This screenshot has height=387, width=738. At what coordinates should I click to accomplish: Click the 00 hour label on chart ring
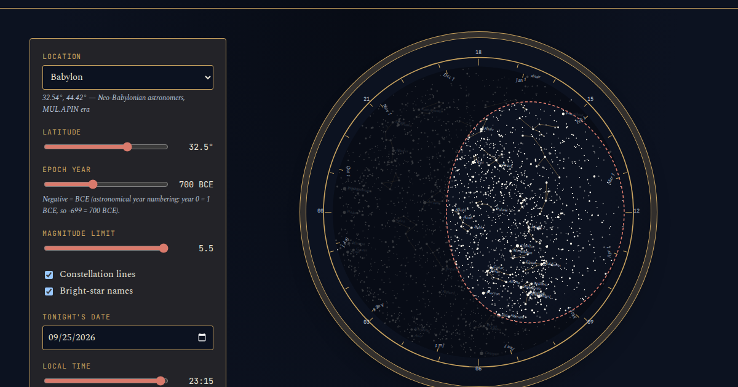point(320,211)
